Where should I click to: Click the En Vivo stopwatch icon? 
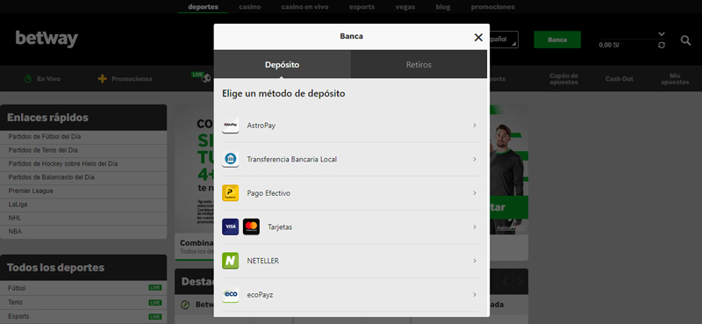pyautogui.click(x=28, y=79)
